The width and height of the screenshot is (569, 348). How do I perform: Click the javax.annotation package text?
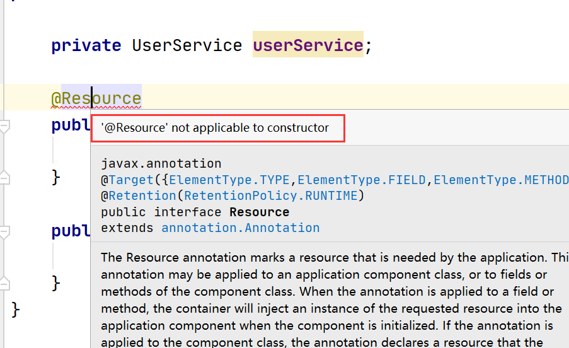pos(161,164)
